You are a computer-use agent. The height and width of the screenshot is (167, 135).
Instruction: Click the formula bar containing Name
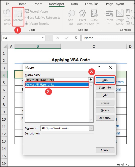[108, 38]
